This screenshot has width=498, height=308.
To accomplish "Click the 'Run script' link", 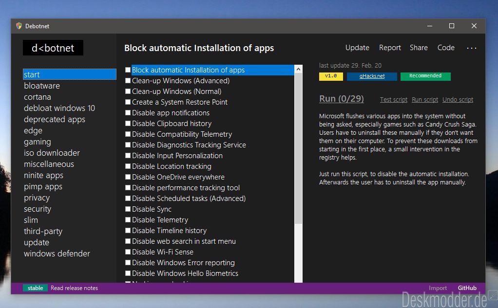I will pos(425,100).
